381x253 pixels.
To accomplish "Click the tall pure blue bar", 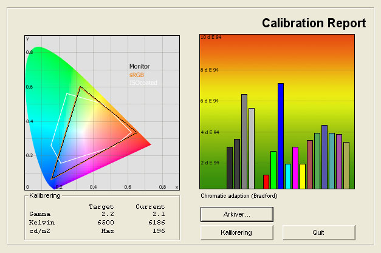I will pyautogui.click(x=281, y=136).
